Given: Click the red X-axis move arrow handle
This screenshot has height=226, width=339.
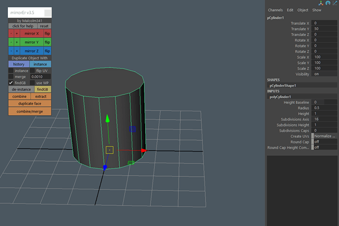Looking at the screenshot, I should coord(144,151).
